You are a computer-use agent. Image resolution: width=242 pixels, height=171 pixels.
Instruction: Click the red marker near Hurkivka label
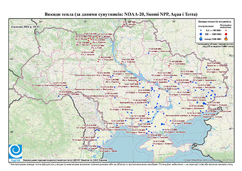pyautogui.click(x=169, y=66)
